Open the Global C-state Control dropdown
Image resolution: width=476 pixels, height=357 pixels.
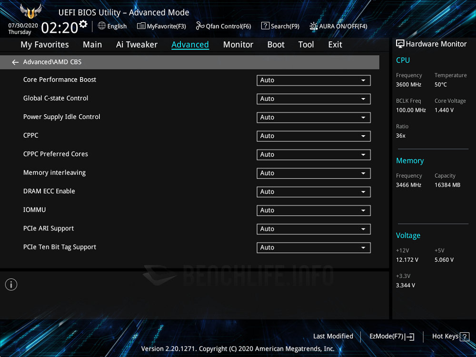(x=313, y=99)
